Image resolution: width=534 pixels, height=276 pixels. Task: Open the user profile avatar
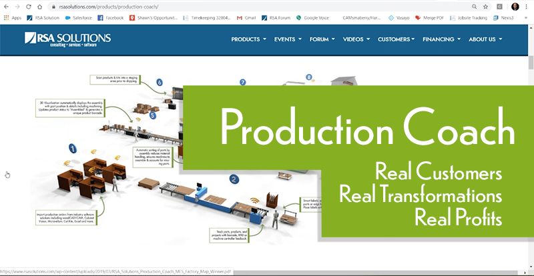(515, 7)
